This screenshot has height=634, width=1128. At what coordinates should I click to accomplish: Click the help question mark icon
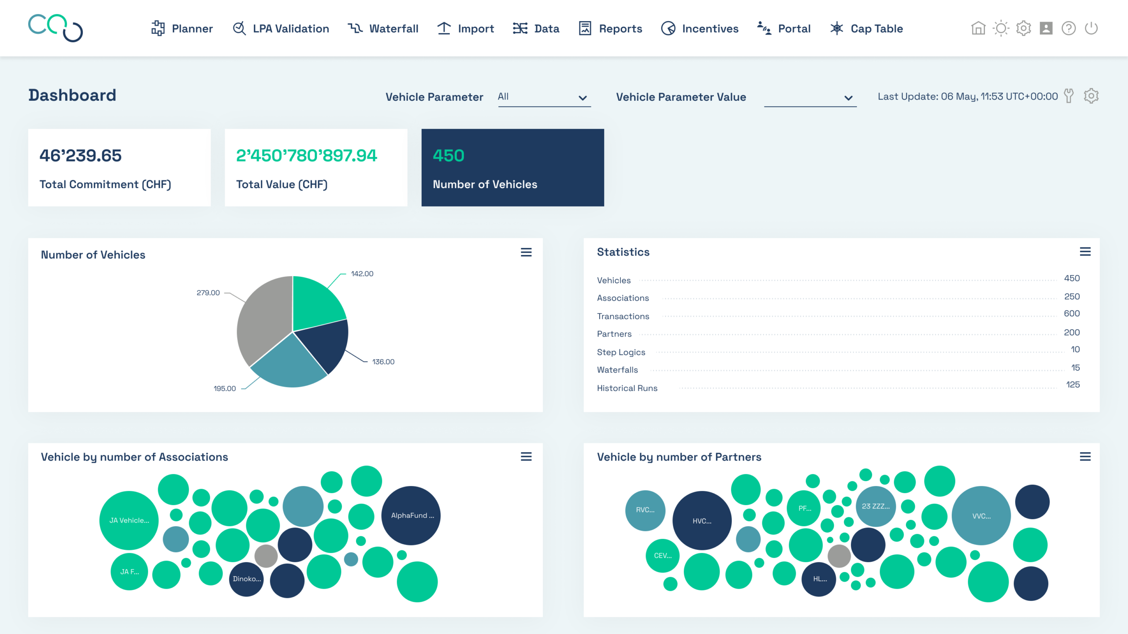[x=1069, y=29]
